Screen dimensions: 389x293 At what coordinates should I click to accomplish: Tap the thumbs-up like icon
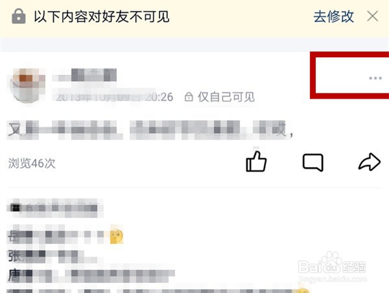point(256,162)
